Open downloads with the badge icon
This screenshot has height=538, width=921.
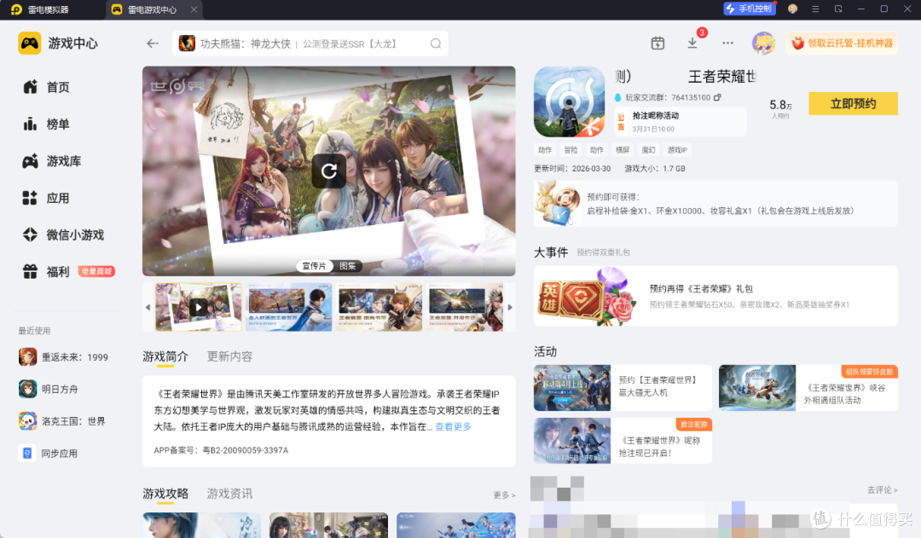(692, 43)
